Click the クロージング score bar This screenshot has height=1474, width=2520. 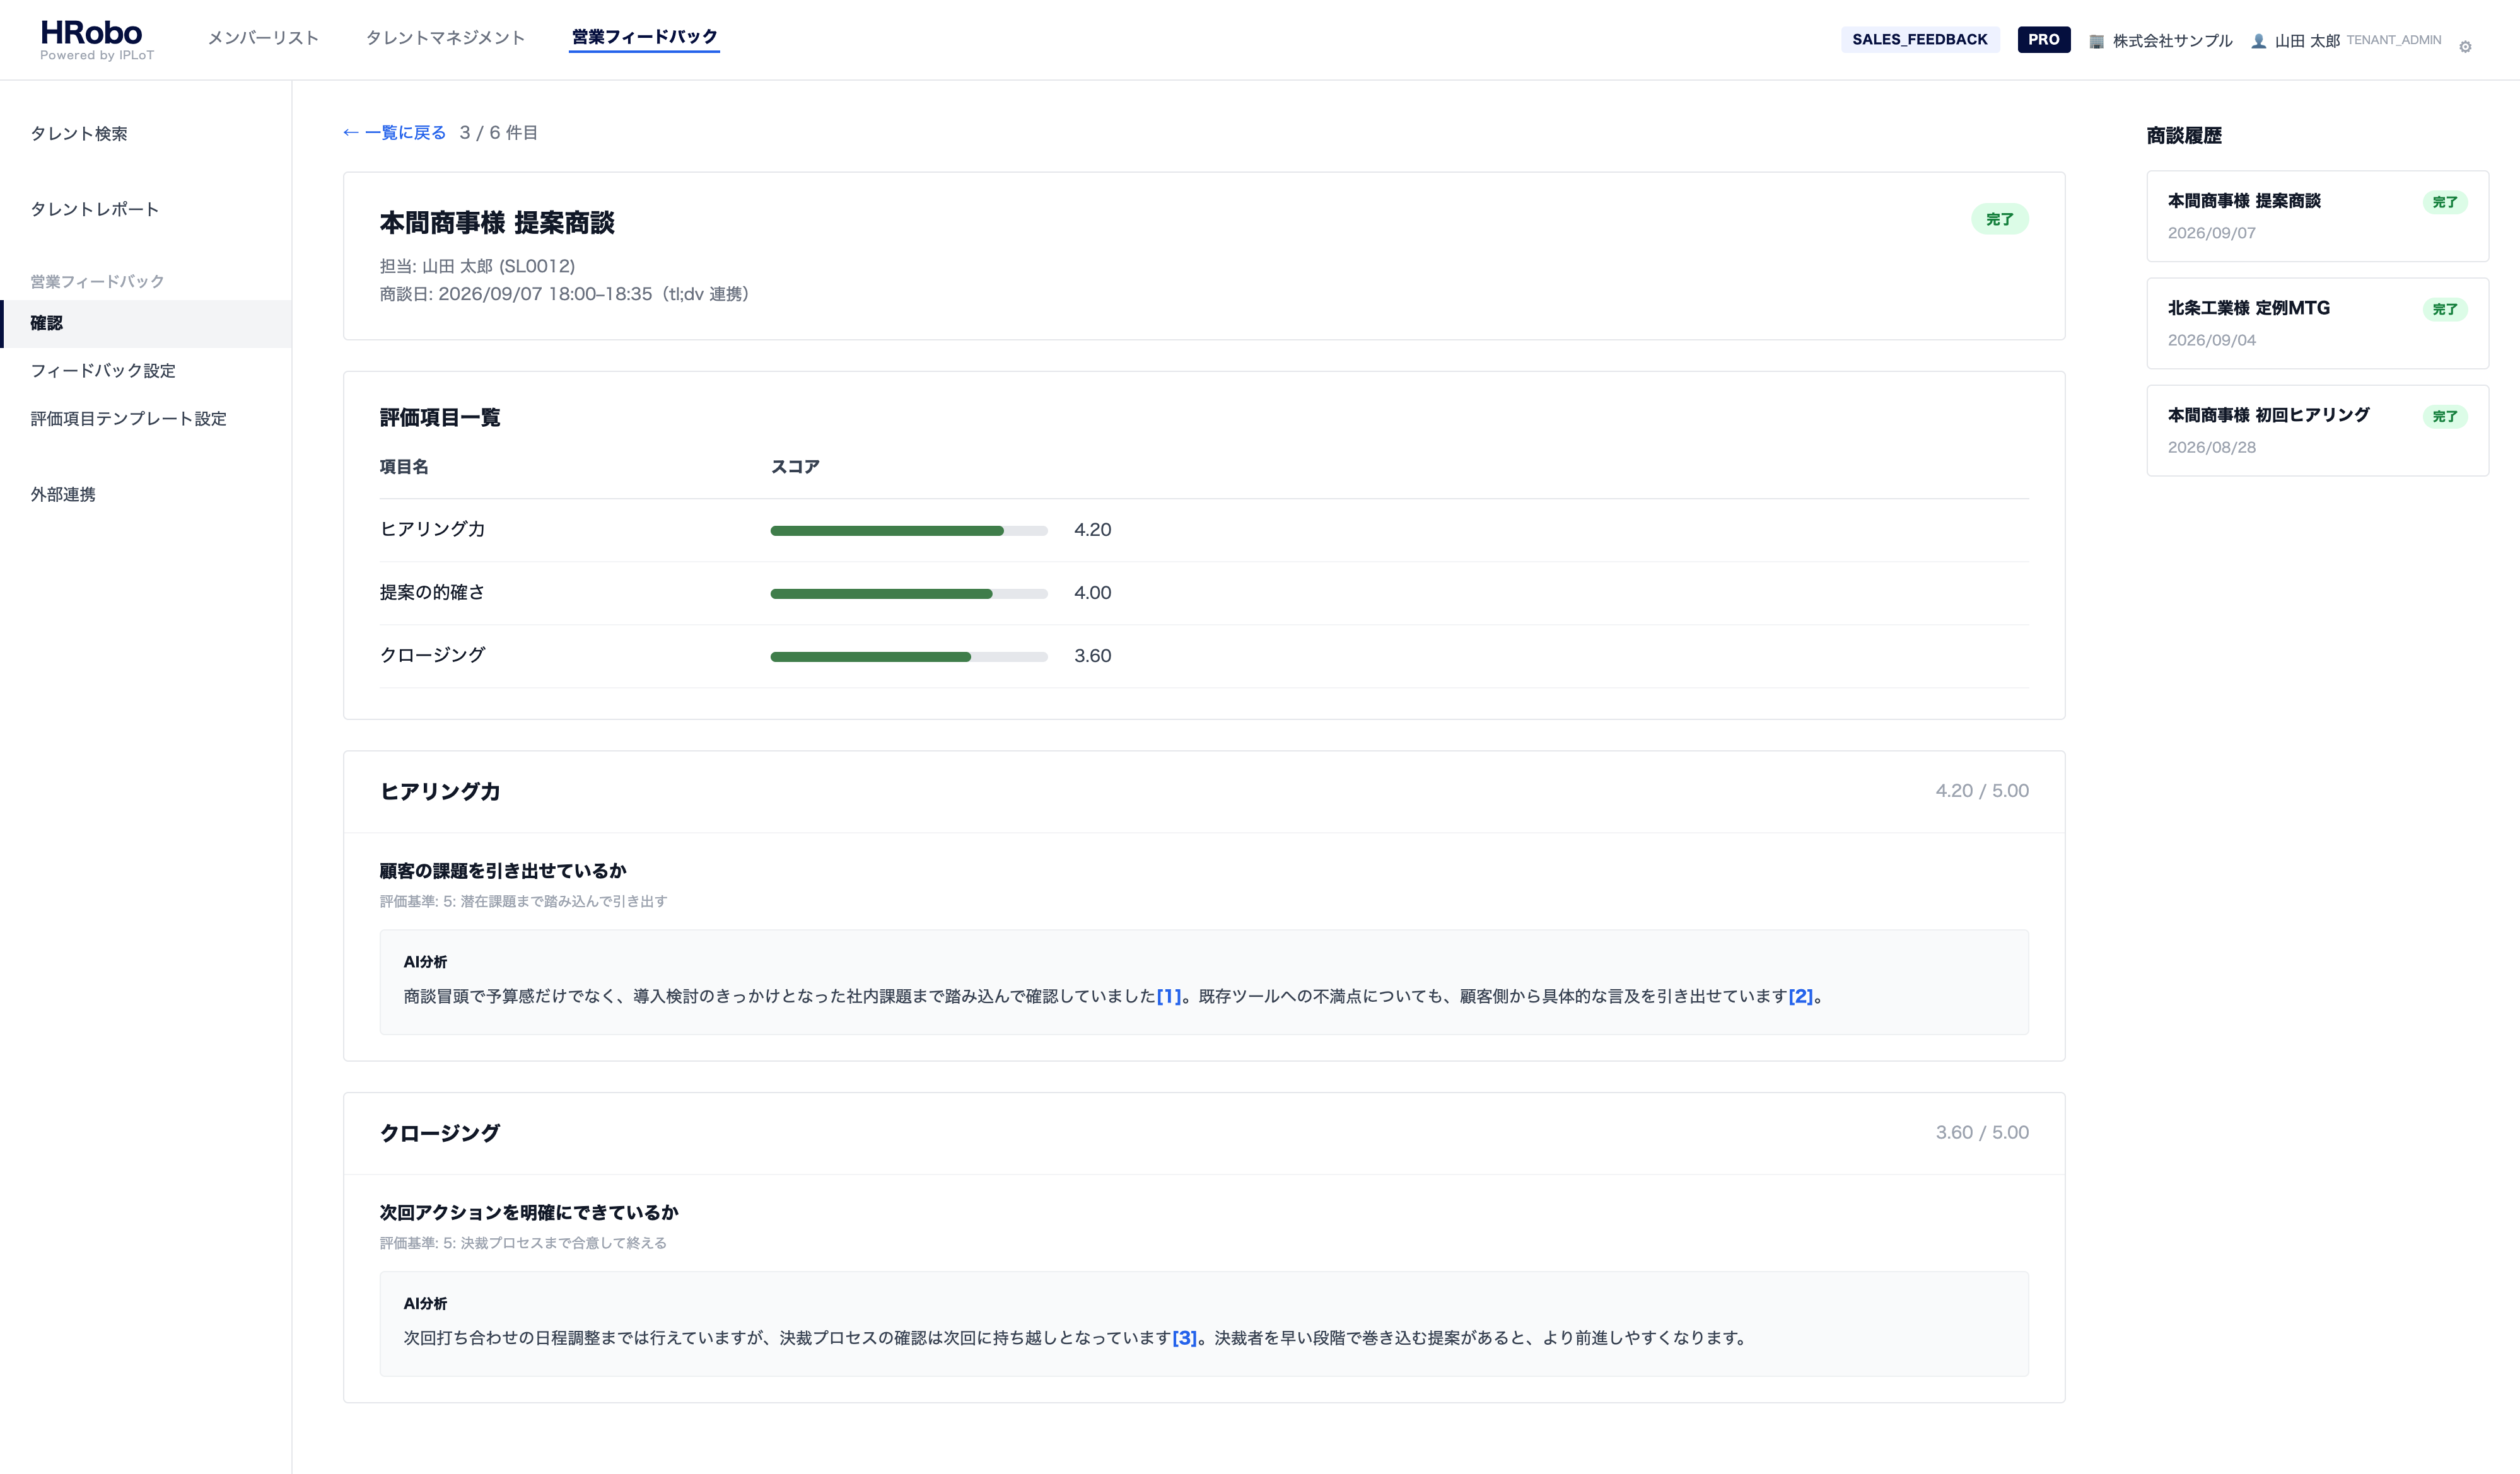click(908, 656)
